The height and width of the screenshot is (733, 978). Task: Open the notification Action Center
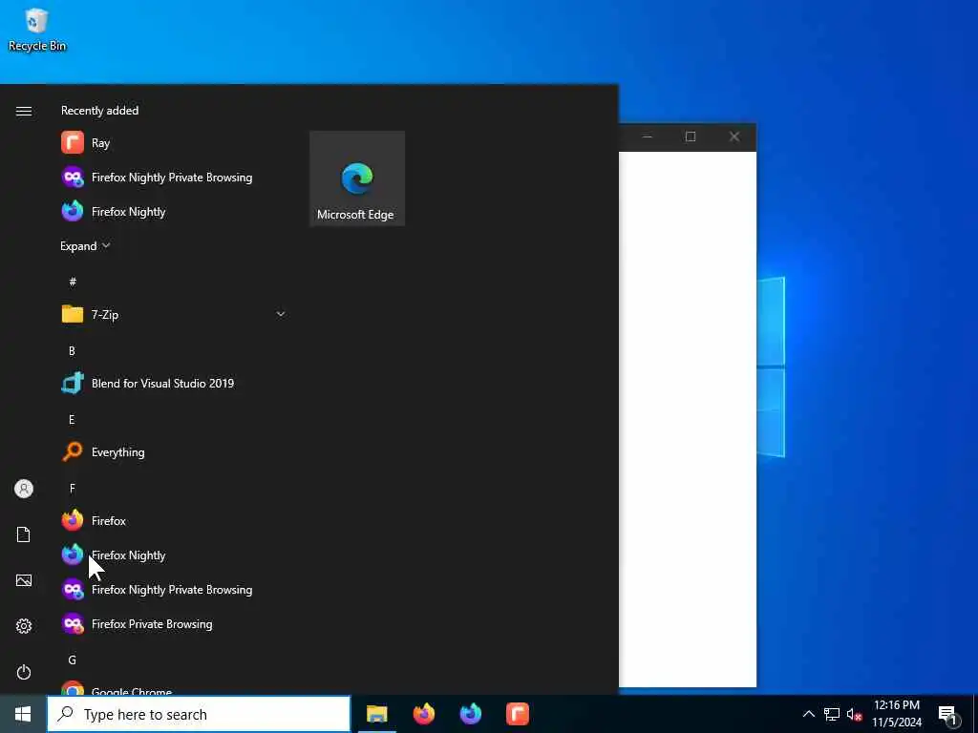click(948, 715)
